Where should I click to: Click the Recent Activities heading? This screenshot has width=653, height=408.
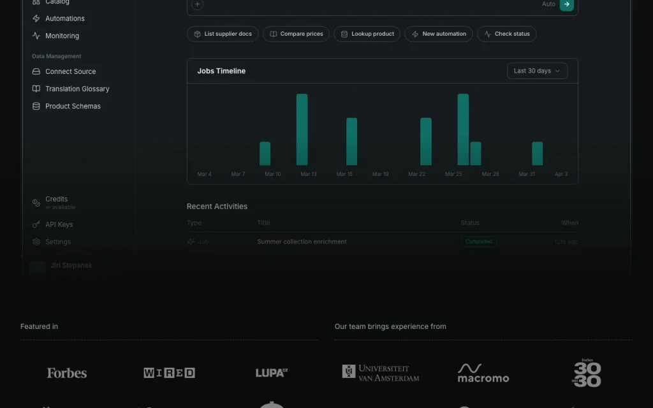[x=217, y=207]
